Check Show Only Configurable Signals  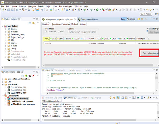point(69,32)
